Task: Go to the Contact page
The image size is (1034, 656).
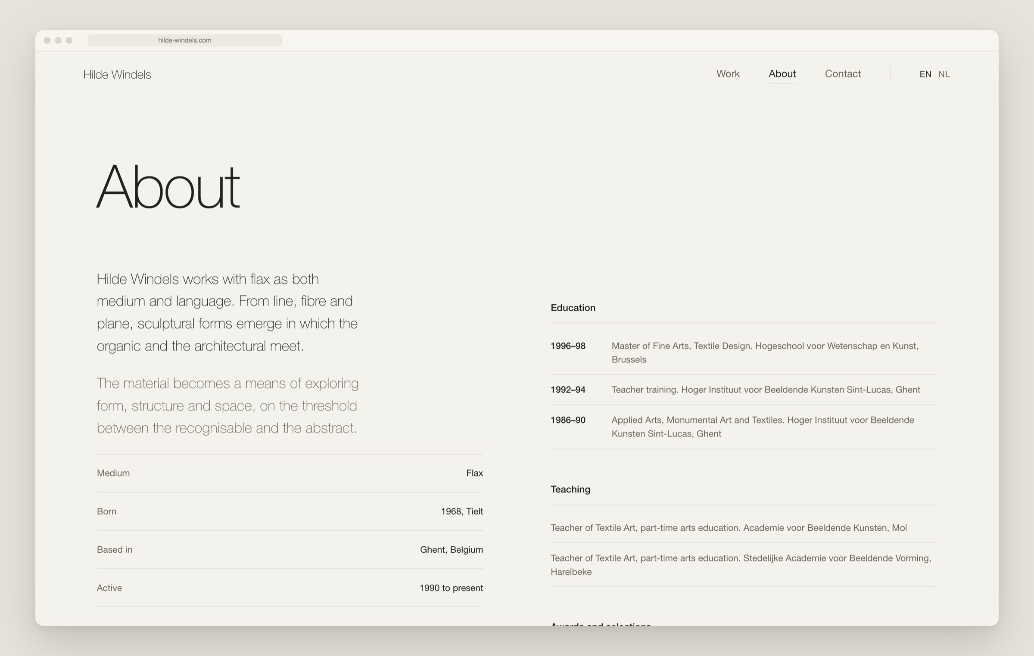Action: click(x=843, y=74)
